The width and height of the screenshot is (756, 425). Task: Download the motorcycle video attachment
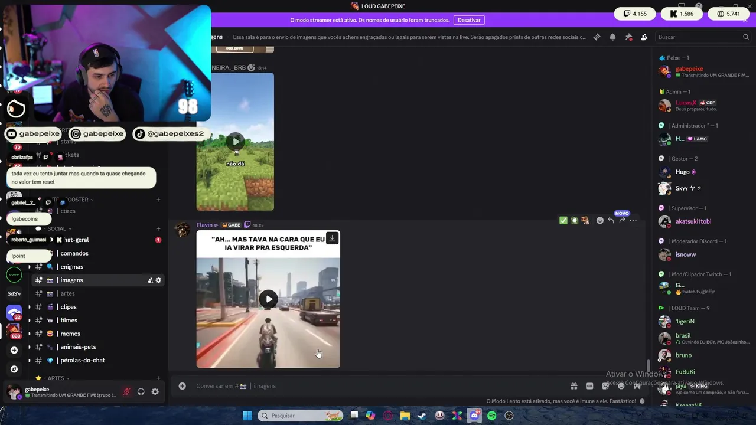(x=332, y=238)
